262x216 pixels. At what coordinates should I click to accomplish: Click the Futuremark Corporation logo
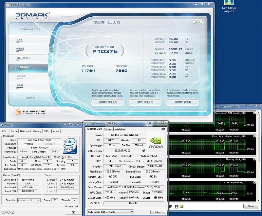tap(31, 112)
